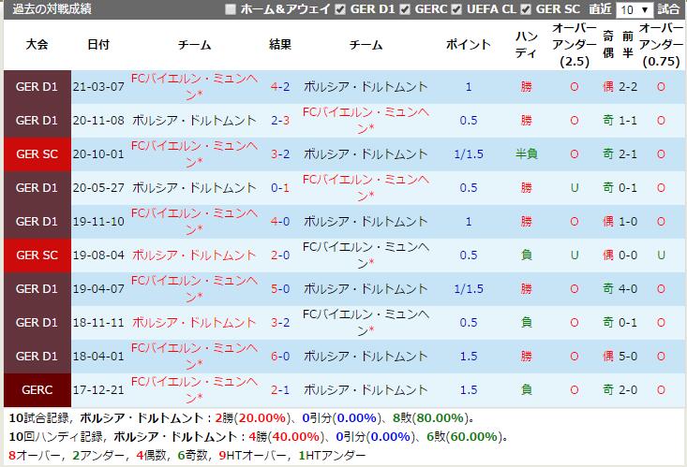
Task: Click ボルシア・ドルトムント home team on 20-11-08
Action: pos(194,121)
